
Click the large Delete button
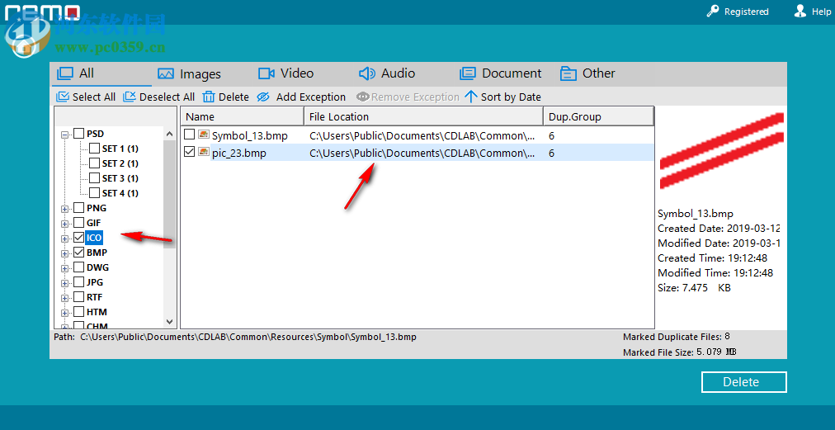(743, 382)
